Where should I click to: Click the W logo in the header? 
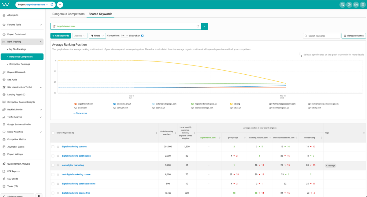click(6, 4)
